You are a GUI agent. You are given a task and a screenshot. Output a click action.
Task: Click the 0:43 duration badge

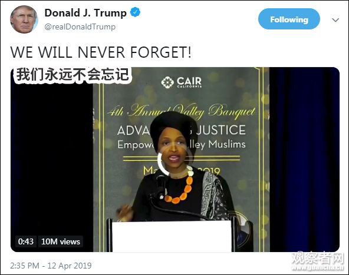coord(26,241)
